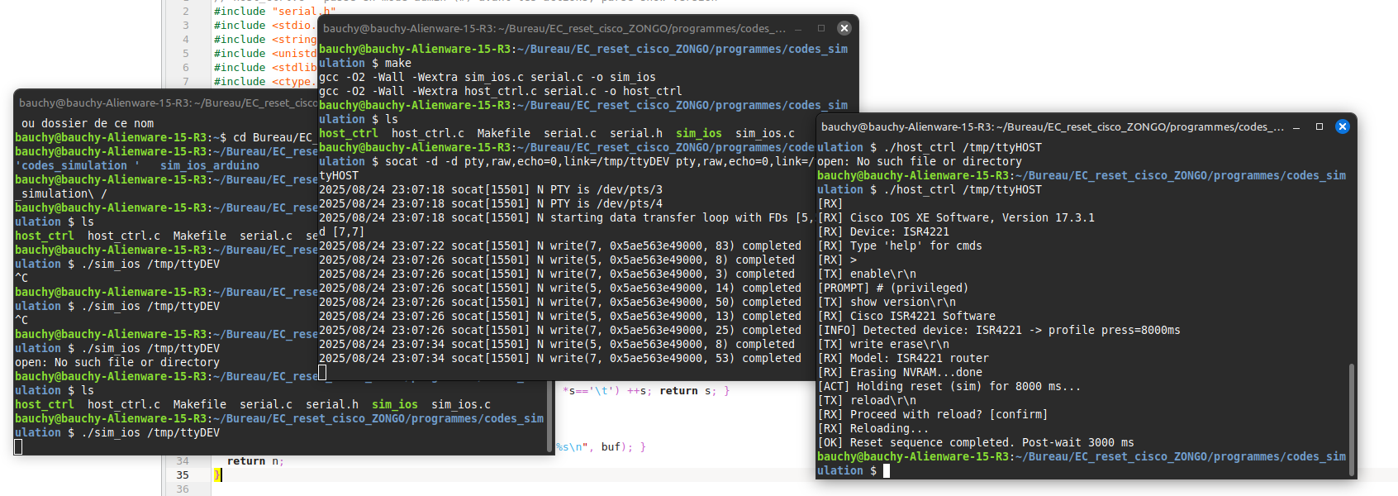Maximize the host_ctrl terminal window
Image resolution: width=1398 pixels, height=496 pixels.
coord(1320,126)
